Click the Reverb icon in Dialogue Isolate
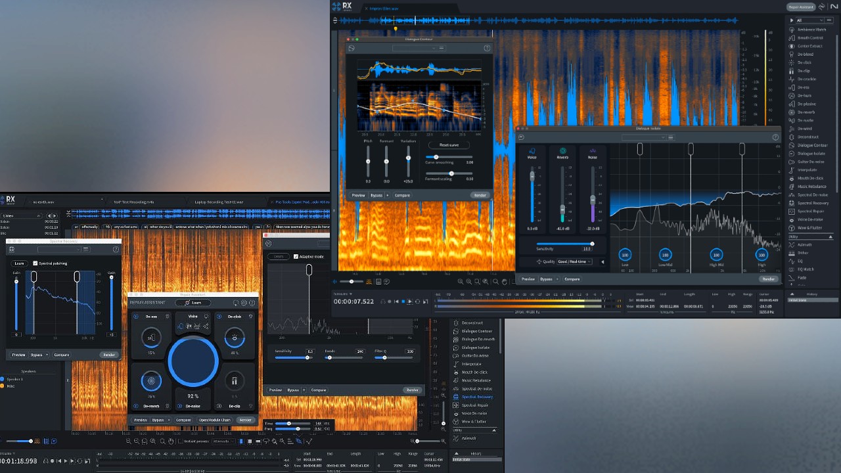 pyautogui.click(x=562, y=150)
